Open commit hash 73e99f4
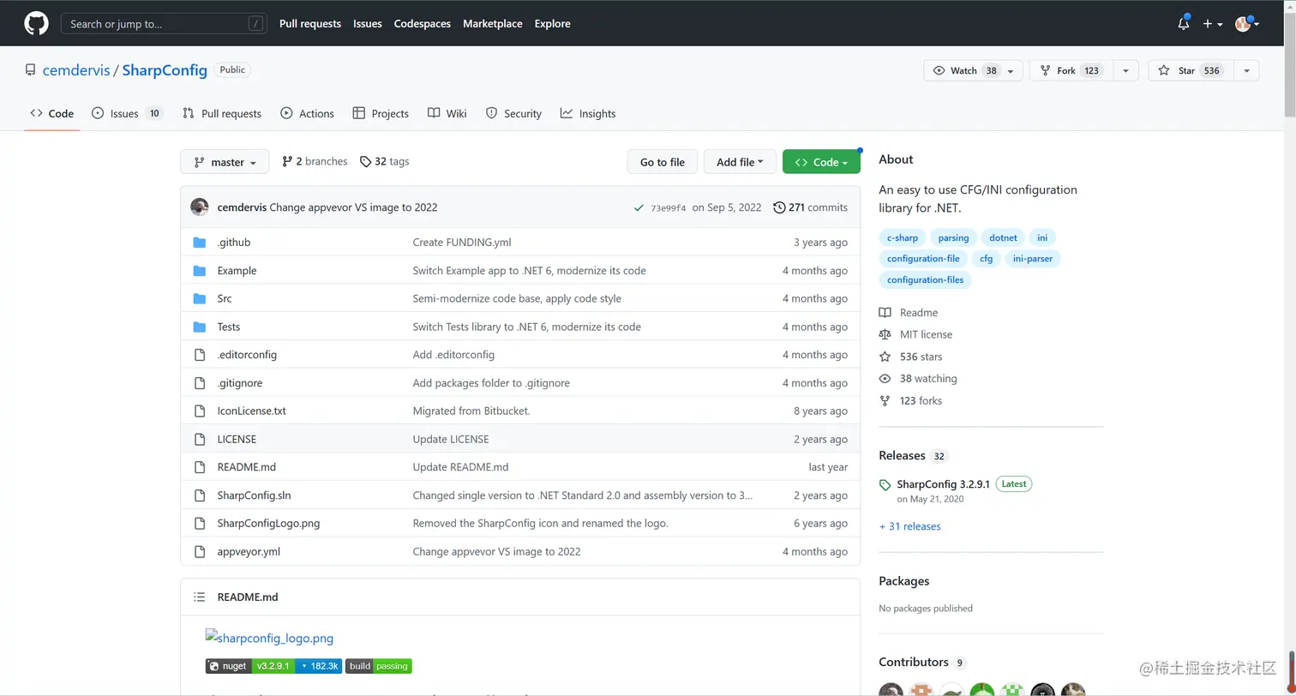The height and width of the screenshot is (696, 1296). coord(669,207)
